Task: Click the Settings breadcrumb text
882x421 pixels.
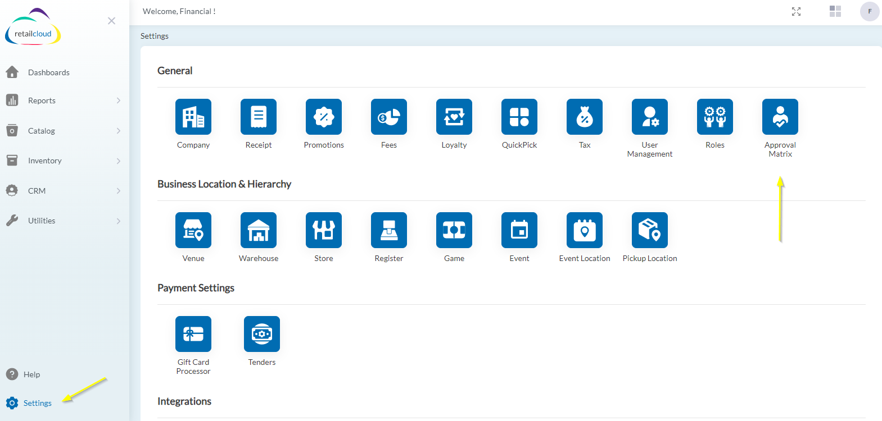Action: coord(155,36)
